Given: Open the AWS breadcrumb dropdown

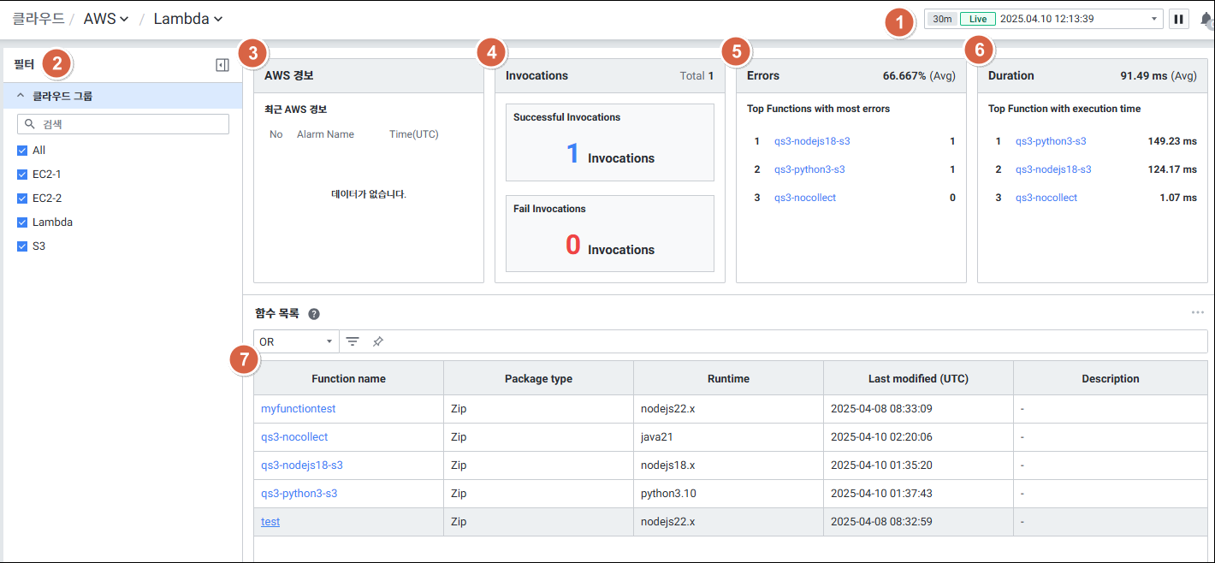Looking at the screenshot, I should (x=106, y=19).
